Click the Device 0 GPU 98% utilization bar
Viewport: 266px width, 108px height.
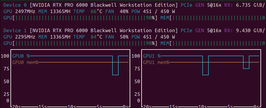pos(81,18)
